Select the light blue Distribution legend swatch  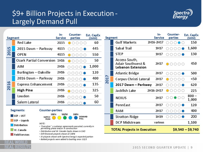pos(12,125)
